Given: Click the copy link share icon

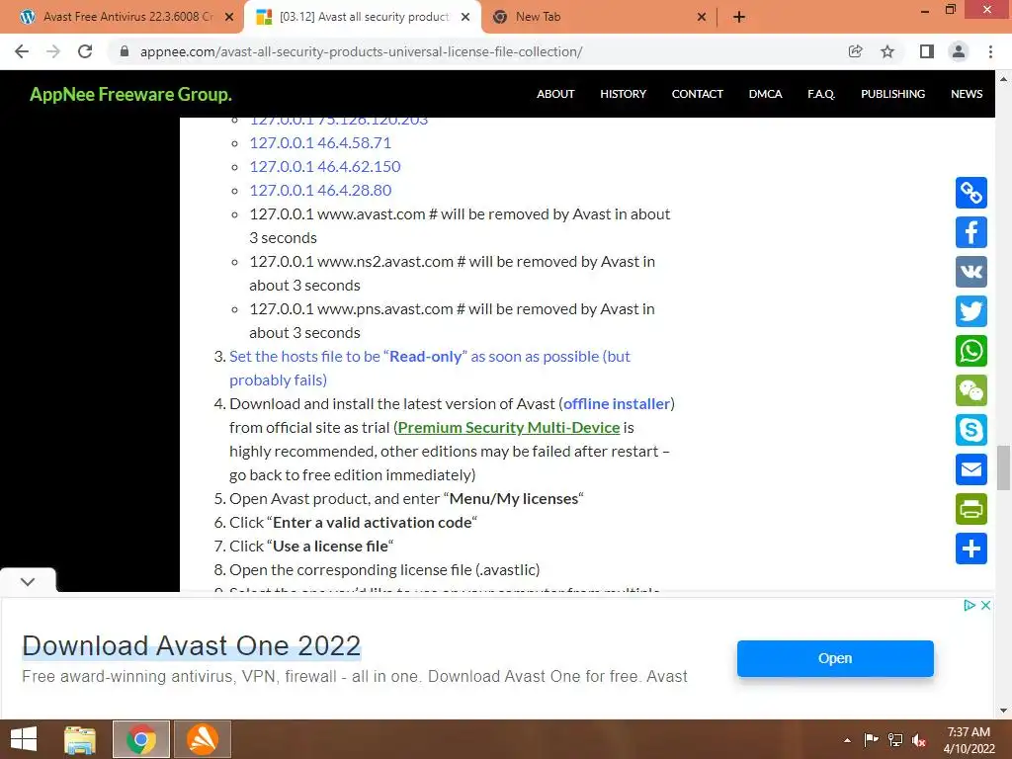Looking at the screenshot, I should pos(970,193).
